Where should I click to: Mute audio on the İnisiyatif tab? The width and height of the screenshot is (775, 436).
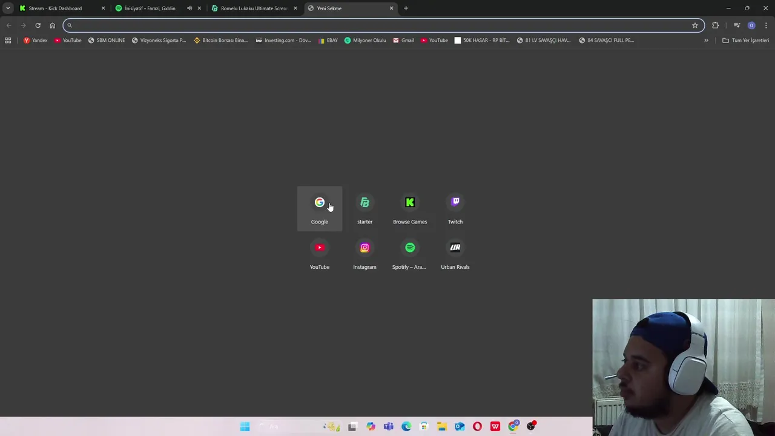click(x=190, y=8)
